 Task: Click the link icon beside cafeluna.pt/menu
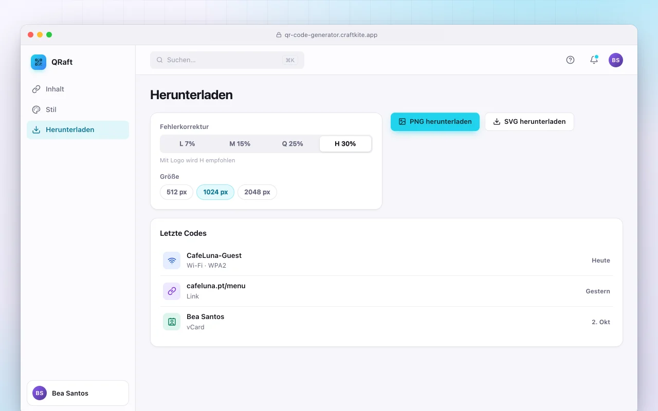[x=172, y=291]
